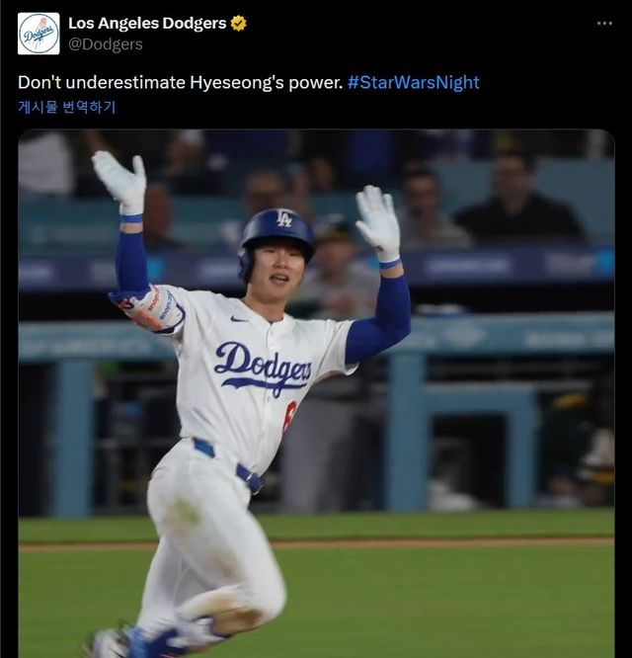Click the 게시물 번역하기 translate link

(66, 107)
